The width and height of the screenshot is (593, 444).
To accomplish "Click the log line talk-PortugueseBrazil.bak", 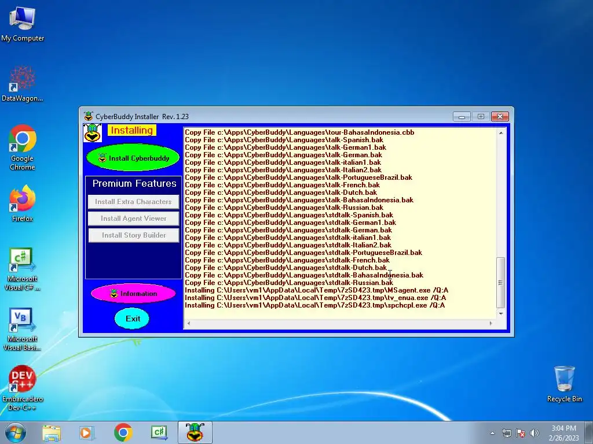I will (x=298, y=177).
